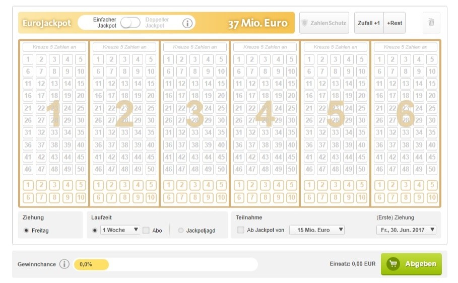Open the jackpot info icon in header
The height and width of the screenshot is (283, 458).
click(187, 23)
